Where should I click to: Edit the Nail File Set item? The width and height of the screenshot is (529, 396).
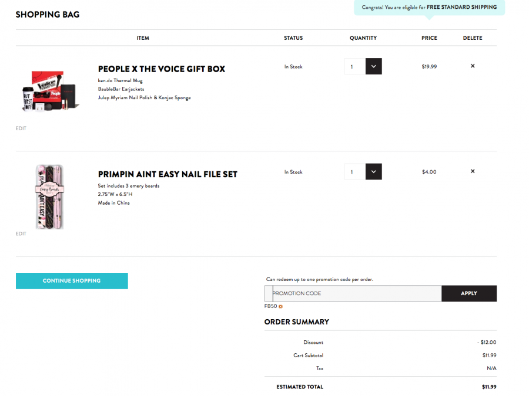(21, 233)
